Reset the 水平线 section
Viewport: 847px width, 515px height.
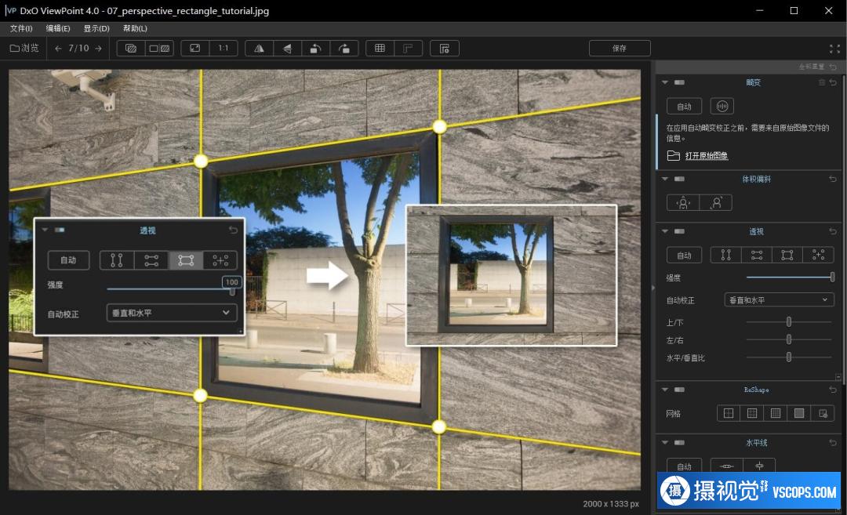[x=833, y=442]
